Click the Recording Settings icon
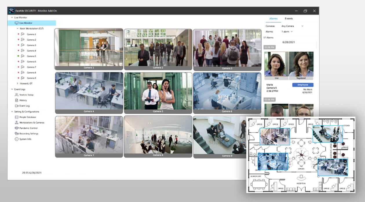365x202 pixels. [x=17, y=134]
